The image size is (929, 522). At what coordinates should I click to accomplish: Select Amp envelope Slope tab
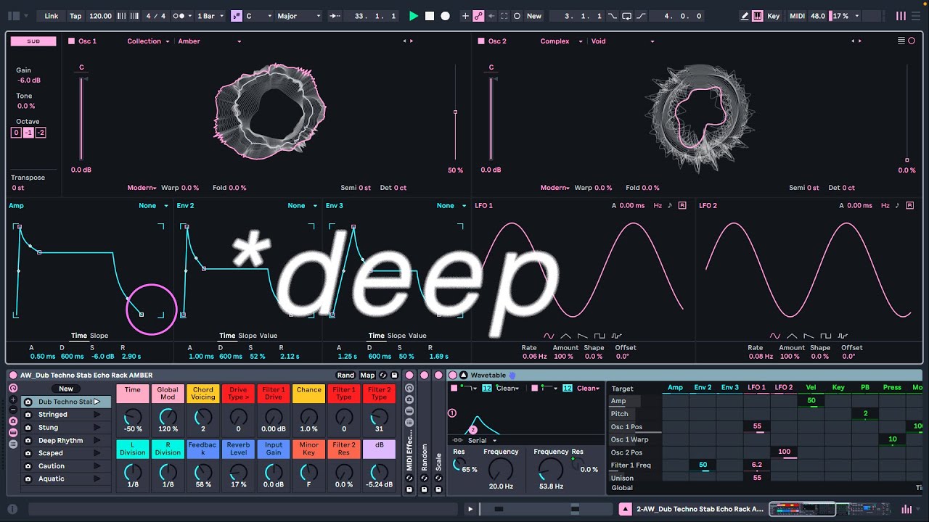click(99, 336)
